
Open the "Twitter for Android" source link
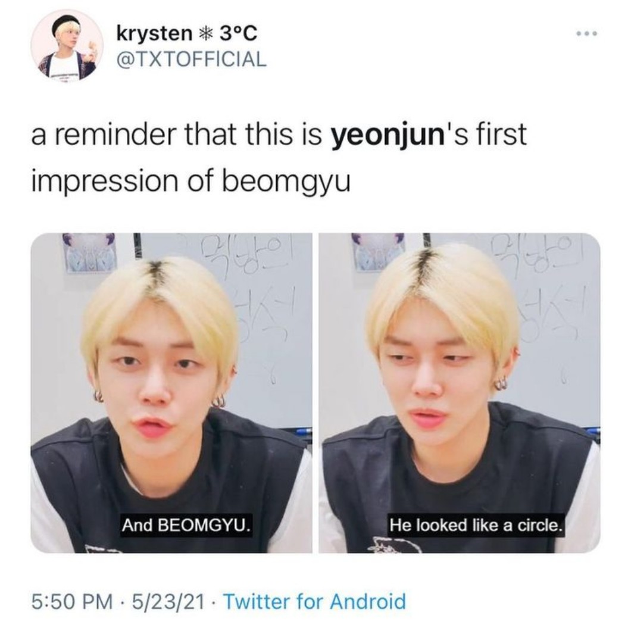point(314,601)
